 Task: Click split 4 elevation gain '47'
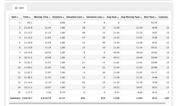coord(84,38)
